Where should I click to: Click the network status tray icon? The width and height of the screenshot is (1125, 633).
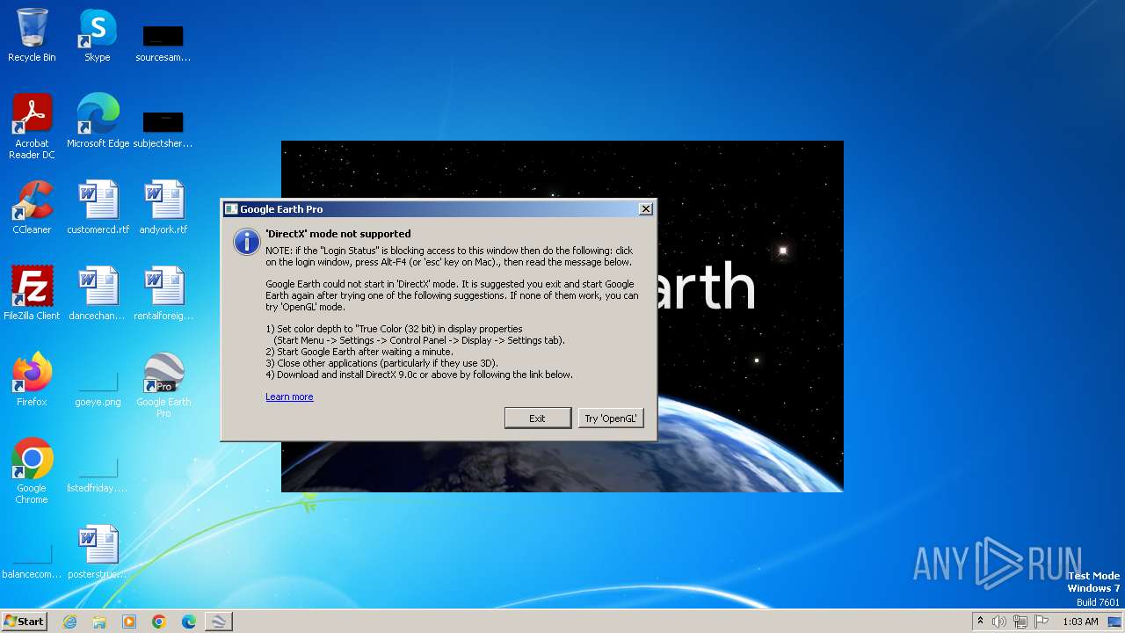pos(1020,622)
